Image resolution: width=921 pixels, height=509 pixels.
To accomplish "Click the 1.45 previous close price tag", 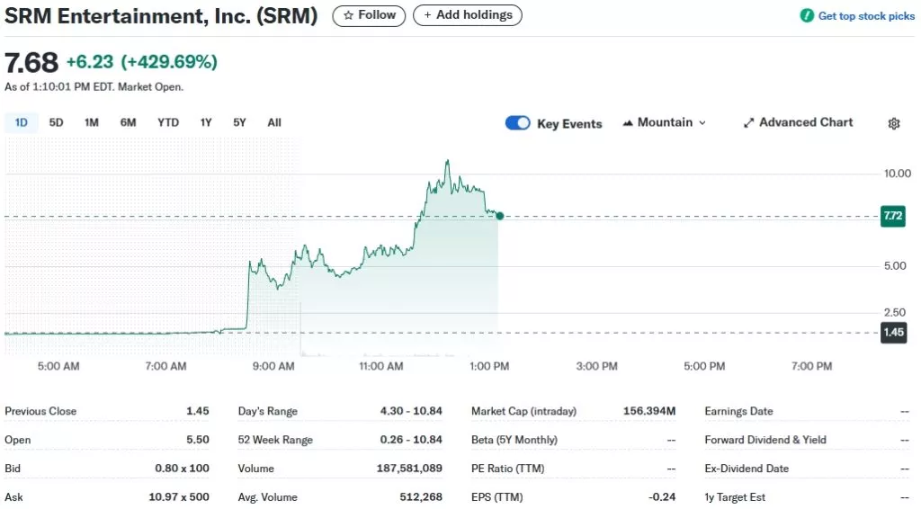I will (x=893, y=333).
